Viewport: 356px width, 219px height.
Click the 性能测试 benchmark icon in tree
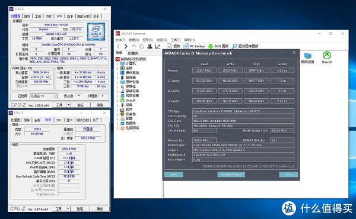pos(122,128)
